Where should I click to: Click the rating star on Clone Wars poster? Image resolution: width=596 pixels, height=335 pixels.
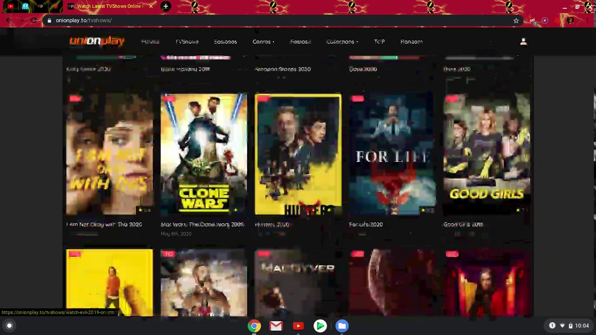(x=236, y=210)
